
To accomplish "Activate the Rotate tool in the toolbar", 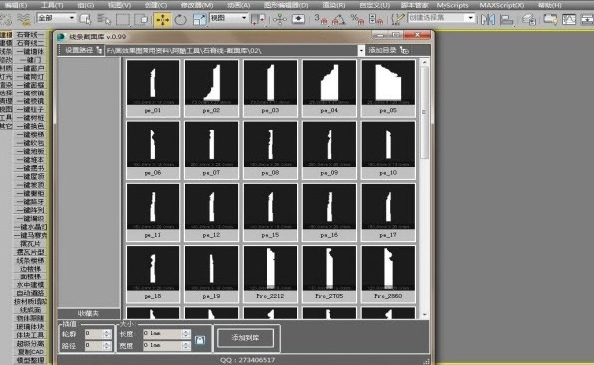I will click(181, 19).
